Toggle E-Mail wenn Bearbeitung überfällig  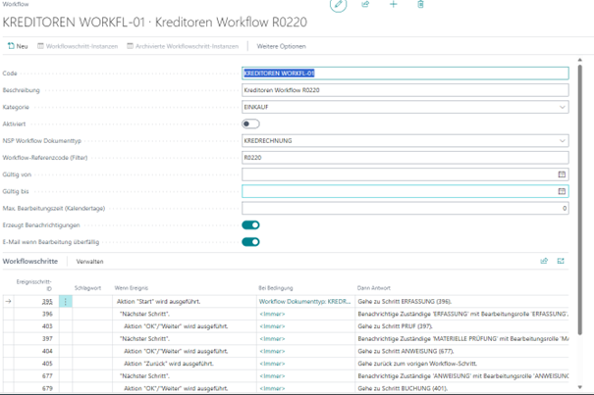250,241
